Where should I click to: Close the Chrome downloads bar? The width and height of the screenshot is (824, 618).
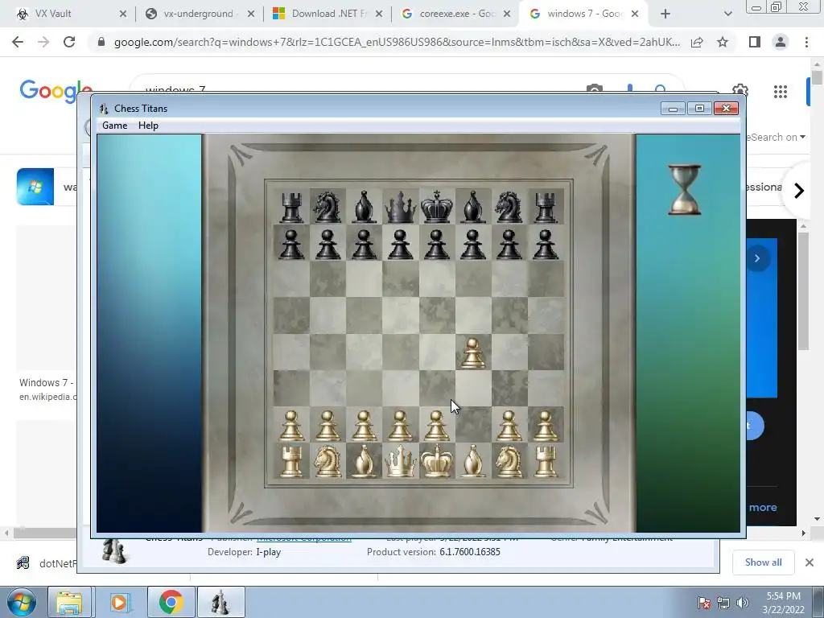coord(810,562)
